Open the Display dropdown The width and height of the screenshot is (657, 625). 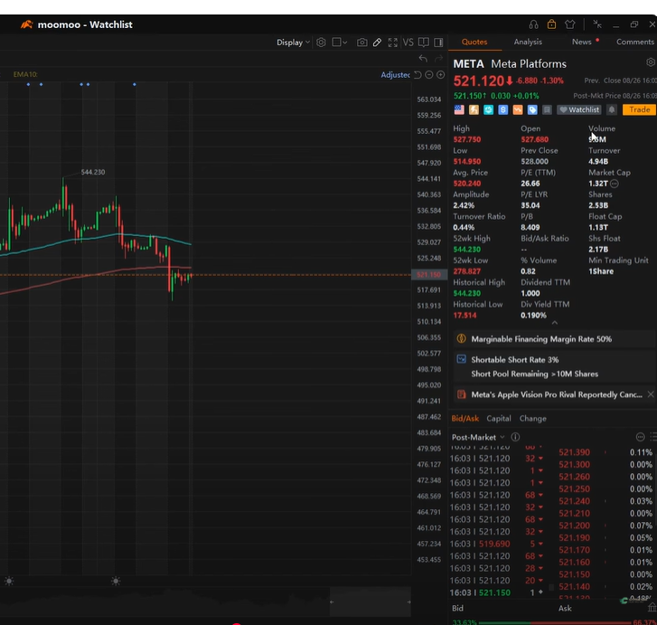pyautogui.click(x=293, y=43)
